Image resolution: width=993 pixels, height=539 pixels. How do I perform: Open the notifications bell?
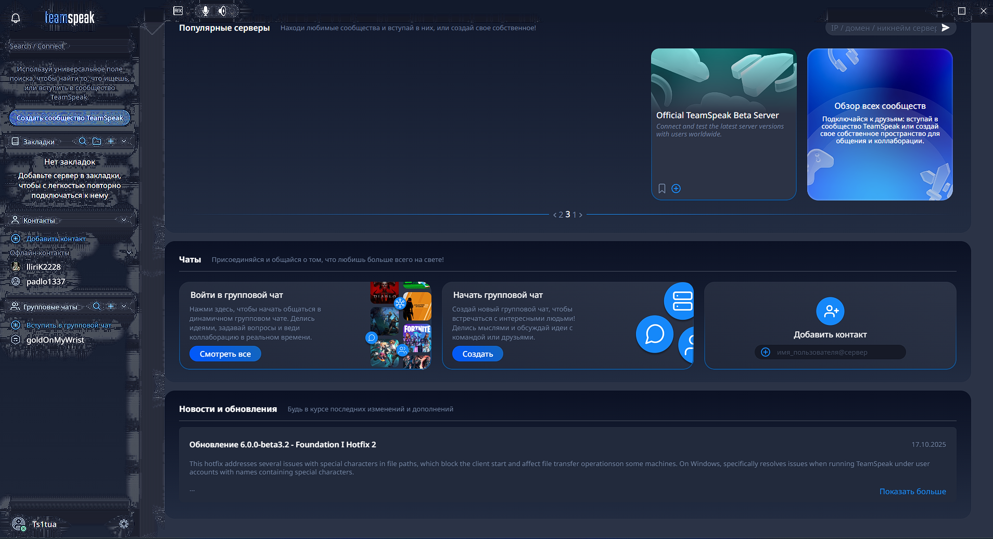pos(16,18)
